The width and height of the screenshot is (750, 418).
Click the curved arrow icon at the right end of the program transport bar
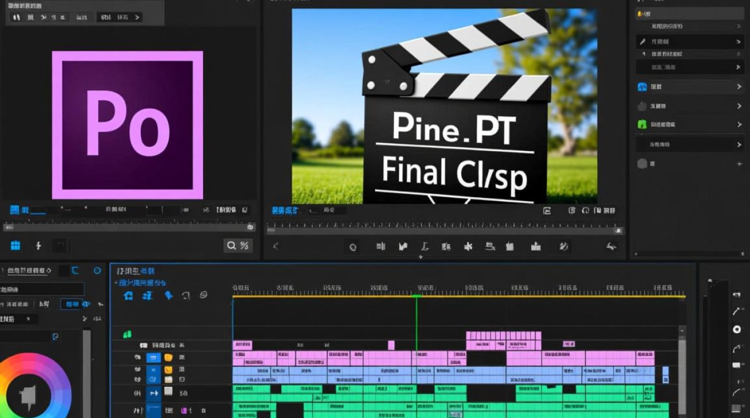[612, 246]
